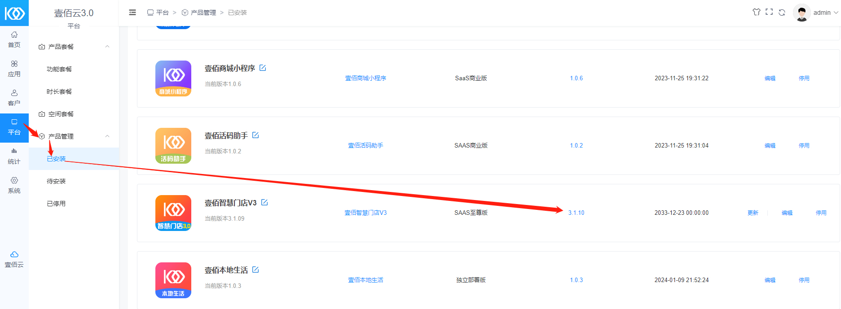Collapse the 产品套餐 menu chevron
841x309 pixels.
coord(107,47)
